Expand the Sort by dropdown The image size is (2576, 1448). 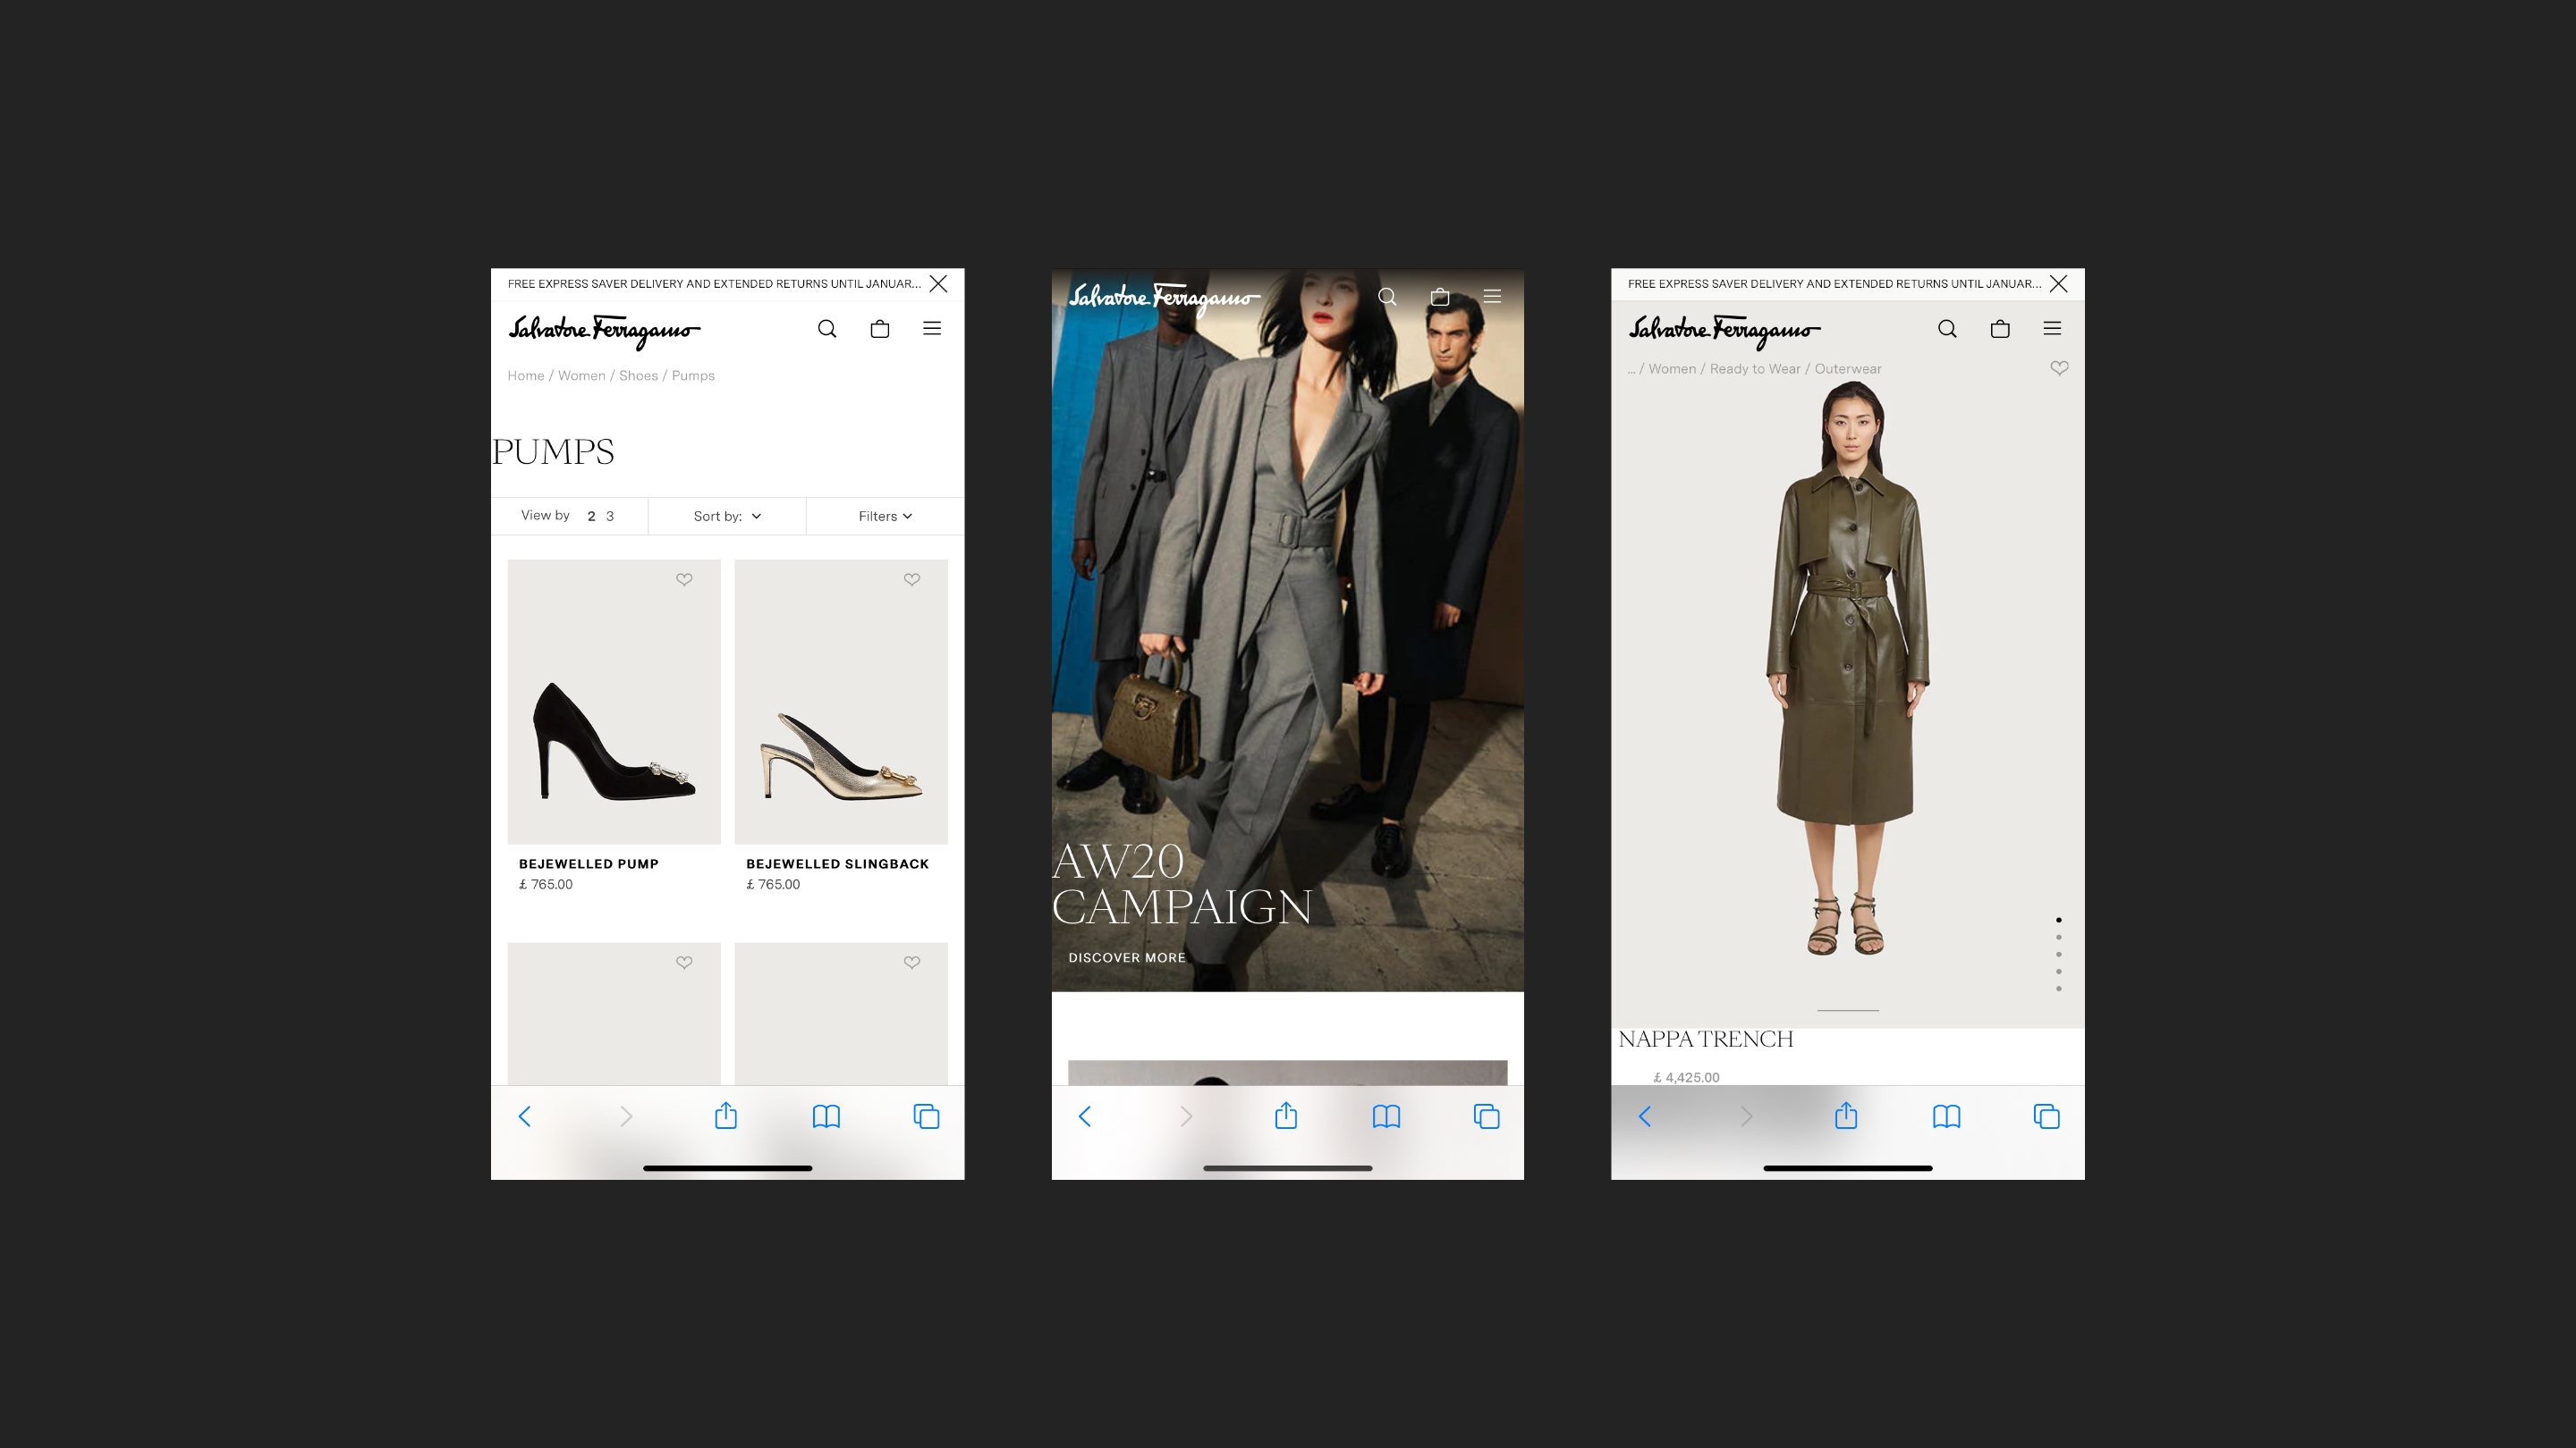tap(727, 516)
